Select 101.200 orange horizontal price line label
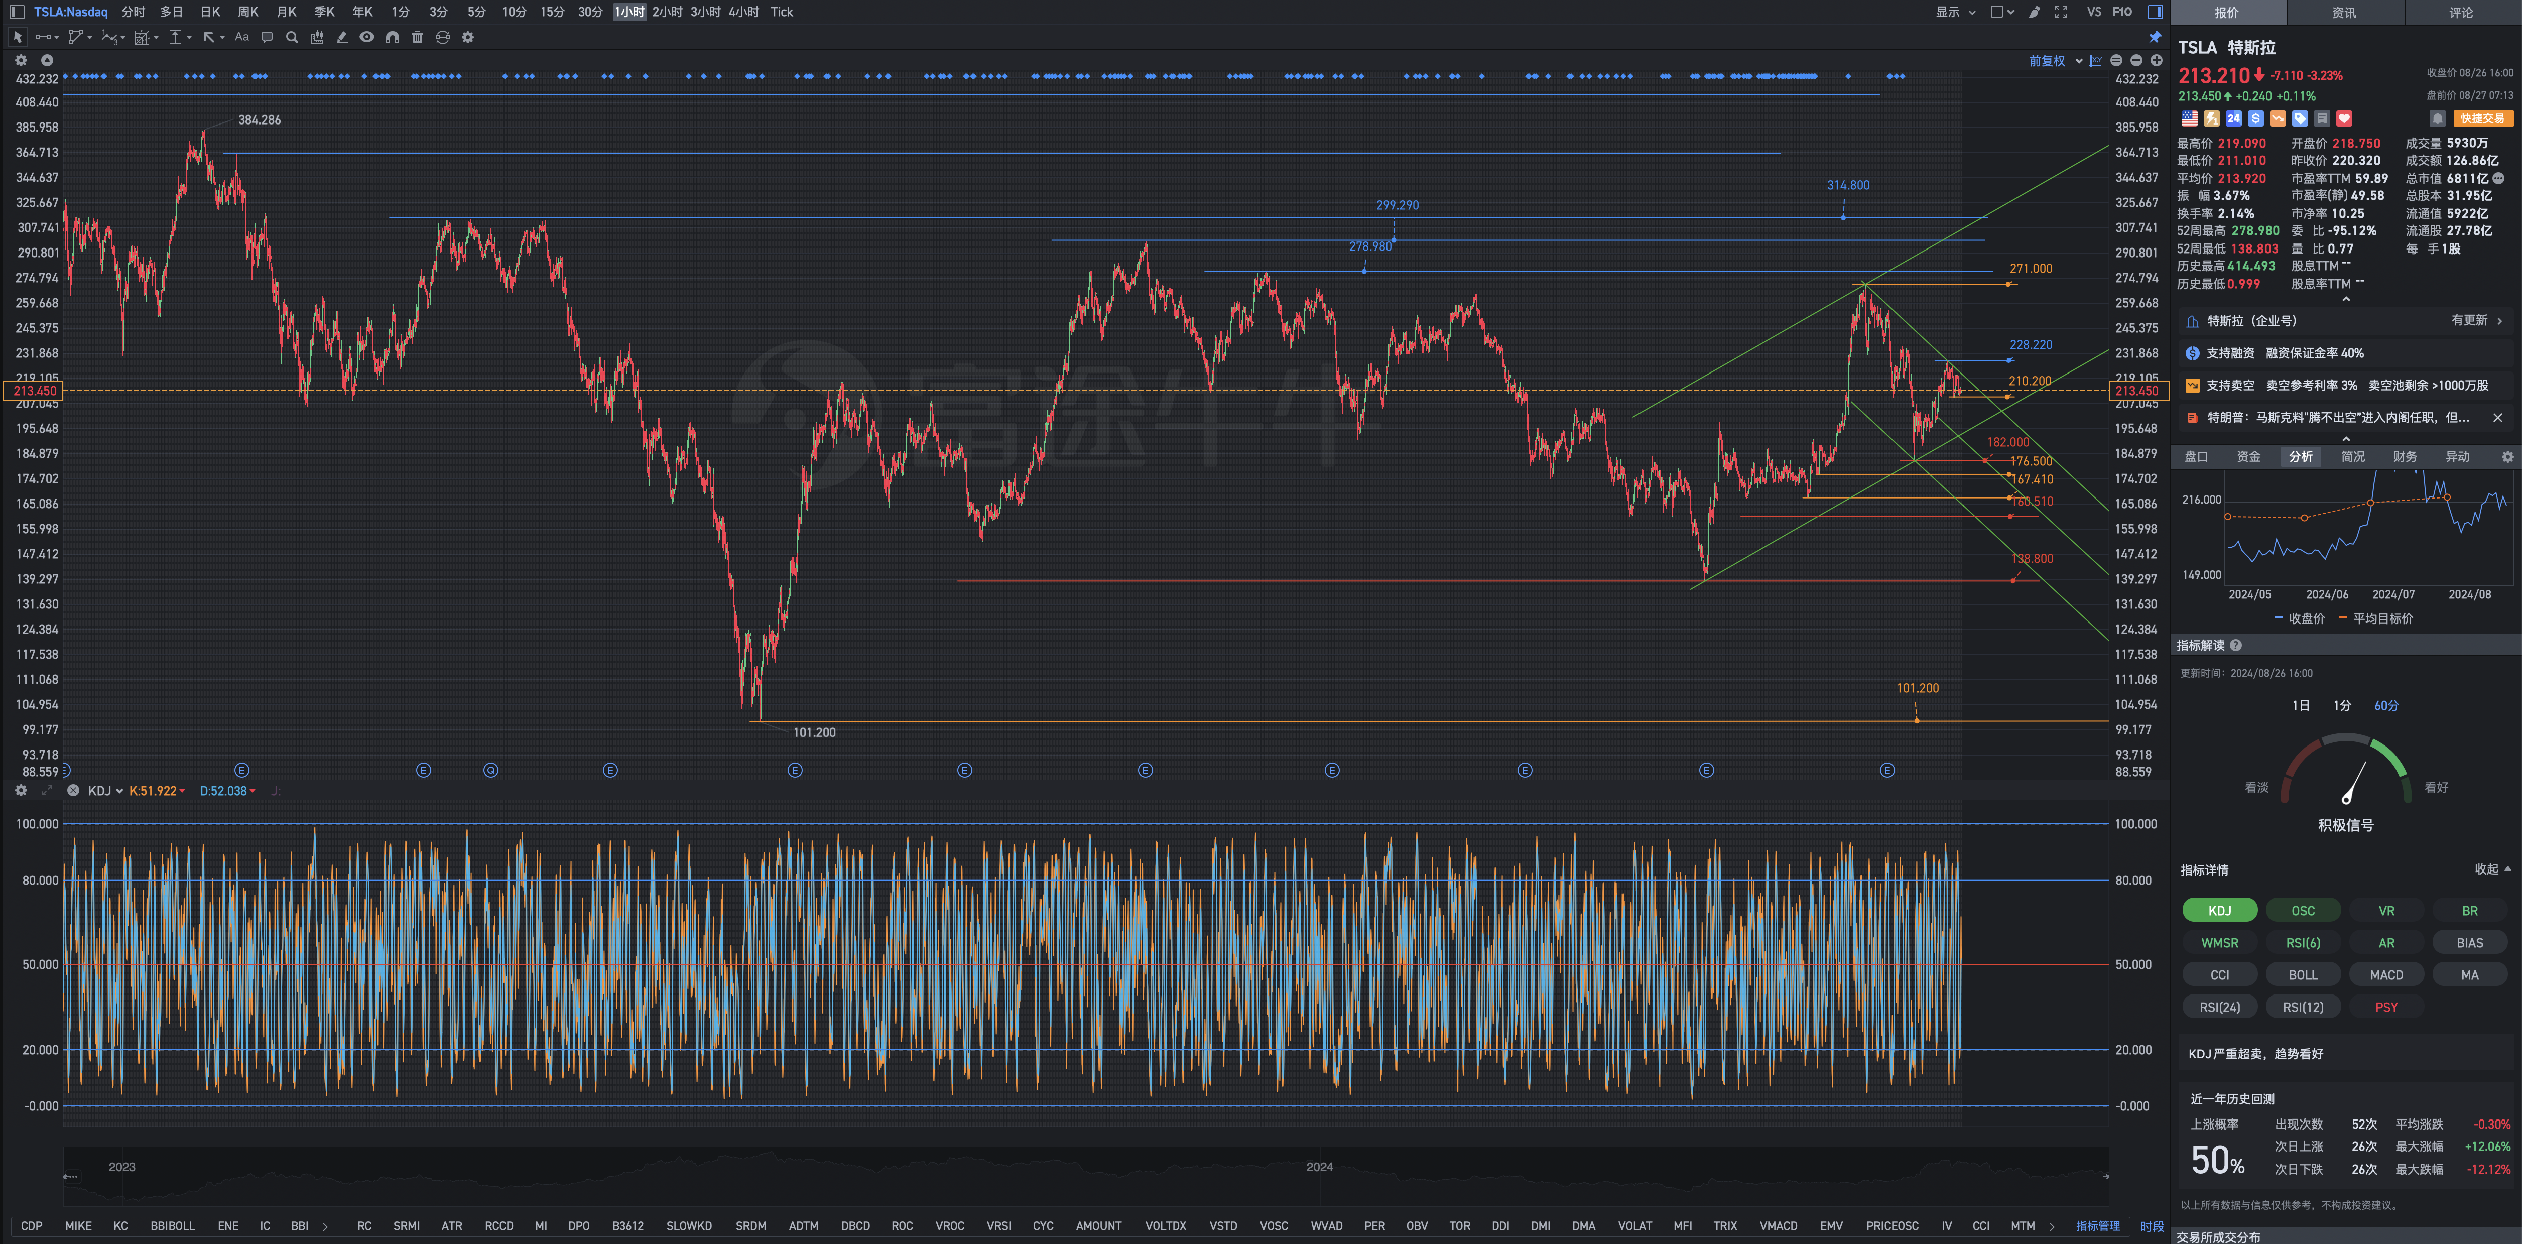The image size is (2522, 1244). click(x=1917, y=688)
